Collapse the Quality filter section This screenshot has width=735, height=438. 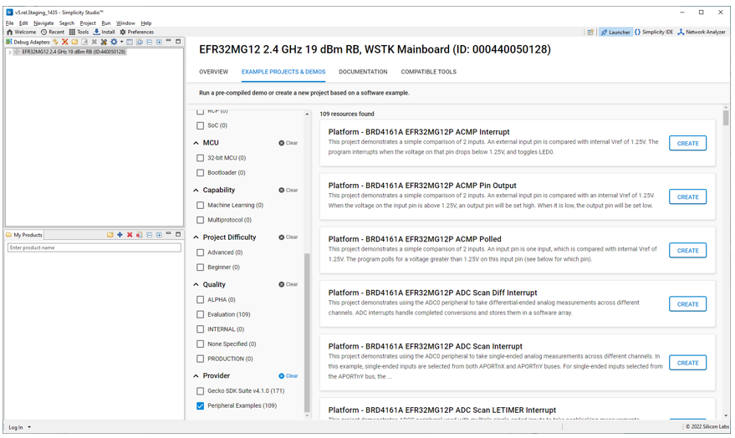click(x=196, y=285)
